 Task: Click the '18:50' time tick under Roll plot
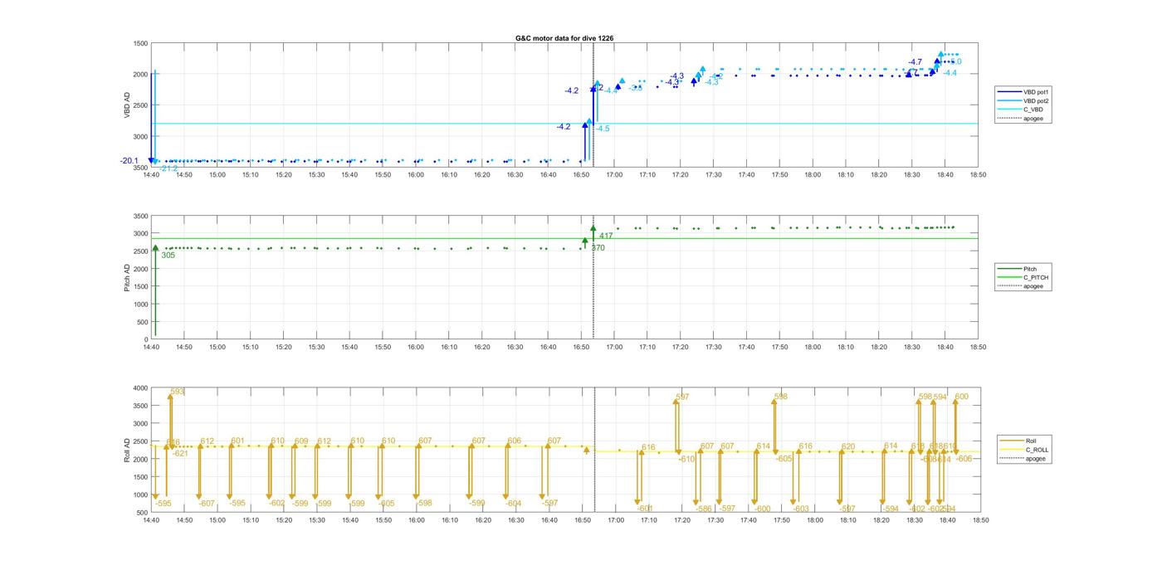tap(980, 520)
